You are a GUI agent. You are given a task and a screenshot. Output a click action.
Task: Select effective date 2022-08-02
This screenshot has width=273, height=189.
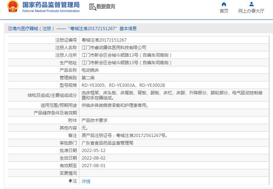[94, 158]
